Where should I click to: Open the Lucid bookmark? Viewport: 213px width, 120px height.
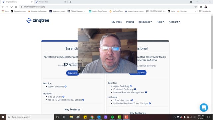pos(171,11)
